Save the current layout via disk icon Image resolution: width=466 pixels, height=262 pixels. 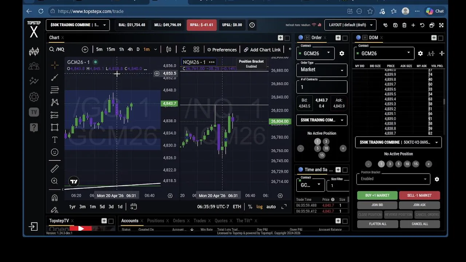pos(395,25)
